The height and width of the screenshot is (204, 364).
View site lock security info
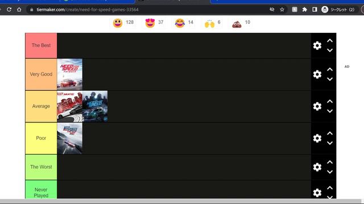32,10
